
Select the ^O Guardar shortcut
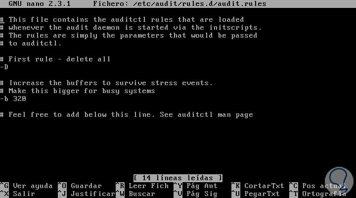(80, 186)
